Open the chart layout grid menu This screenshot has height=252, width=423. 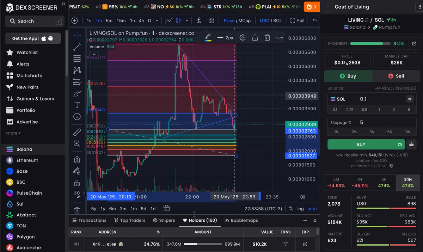click(x=211, y=20)
